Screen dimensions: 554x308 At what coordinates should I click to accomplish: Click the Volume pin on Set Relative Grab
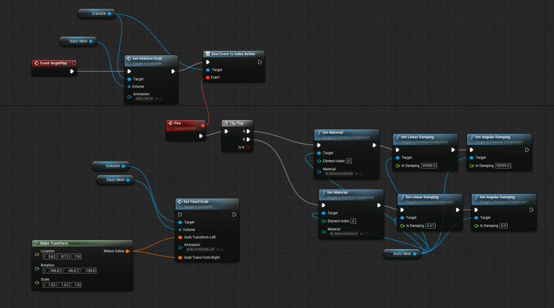point(129,86)
